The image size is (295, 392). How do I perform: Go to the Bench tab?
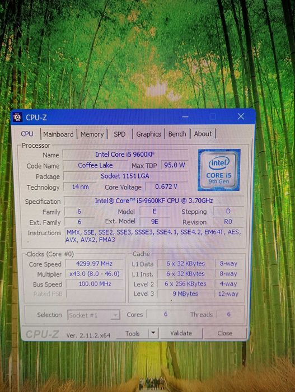tap(177, 134)
